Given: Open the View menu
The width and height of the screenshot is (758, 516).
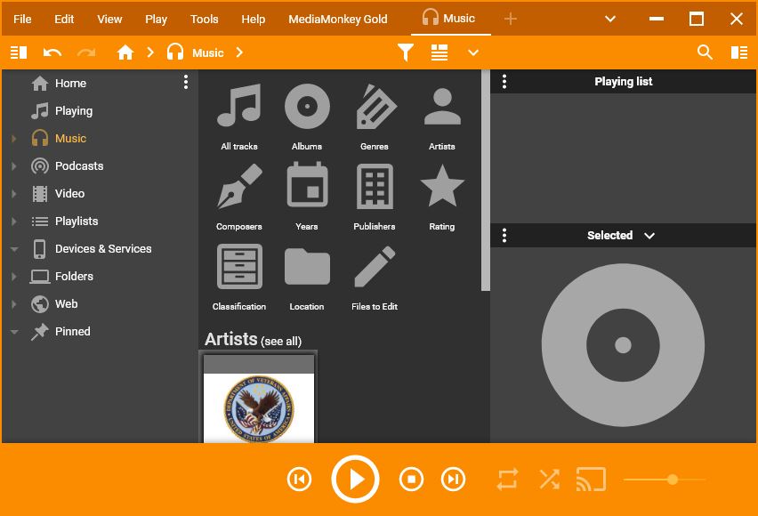Looking at the screenshot, I should [x=109, y=19].
